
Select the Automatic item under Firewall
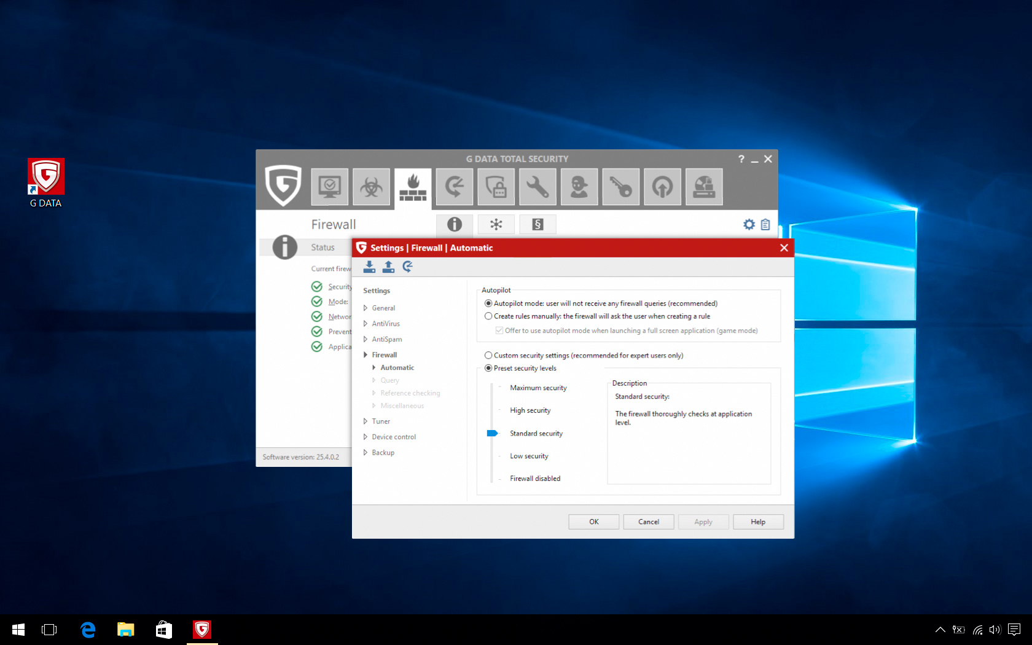point(396,367)
